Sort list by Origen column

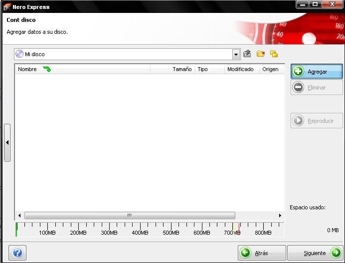point(272,69)
